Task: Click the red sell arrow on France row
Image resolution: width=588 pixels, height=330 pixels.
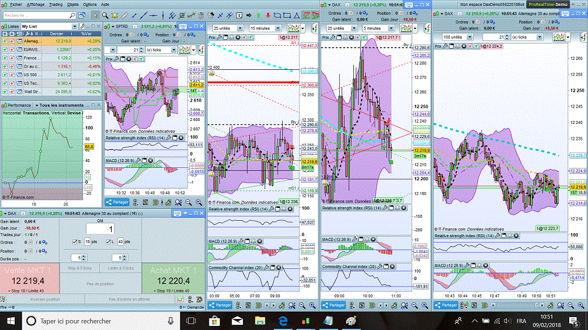Action: [12, 58]
